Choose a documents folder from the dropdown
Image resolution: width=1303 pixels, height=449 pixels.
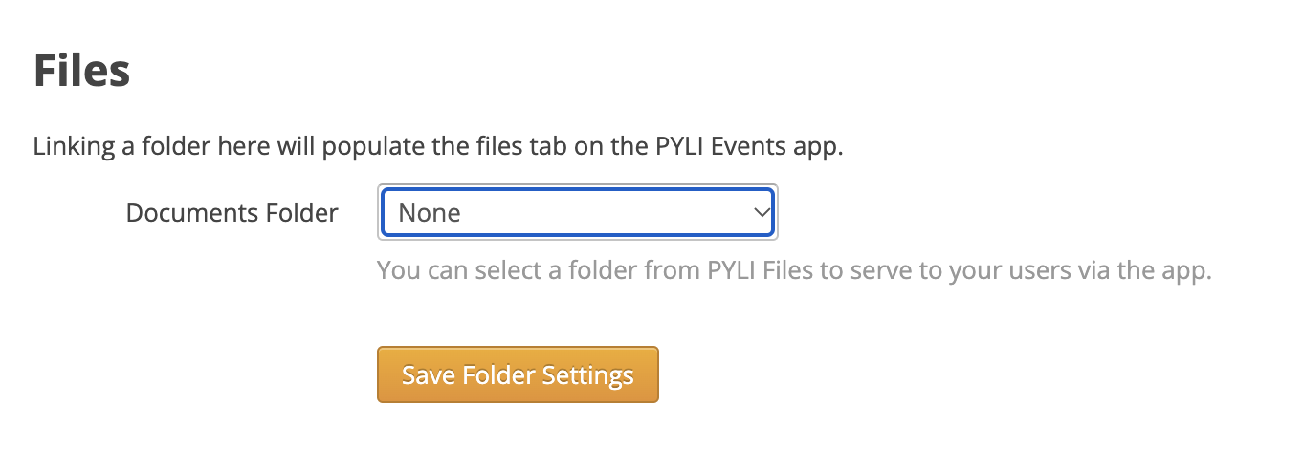pyautogui.click(x=577, y=212)
